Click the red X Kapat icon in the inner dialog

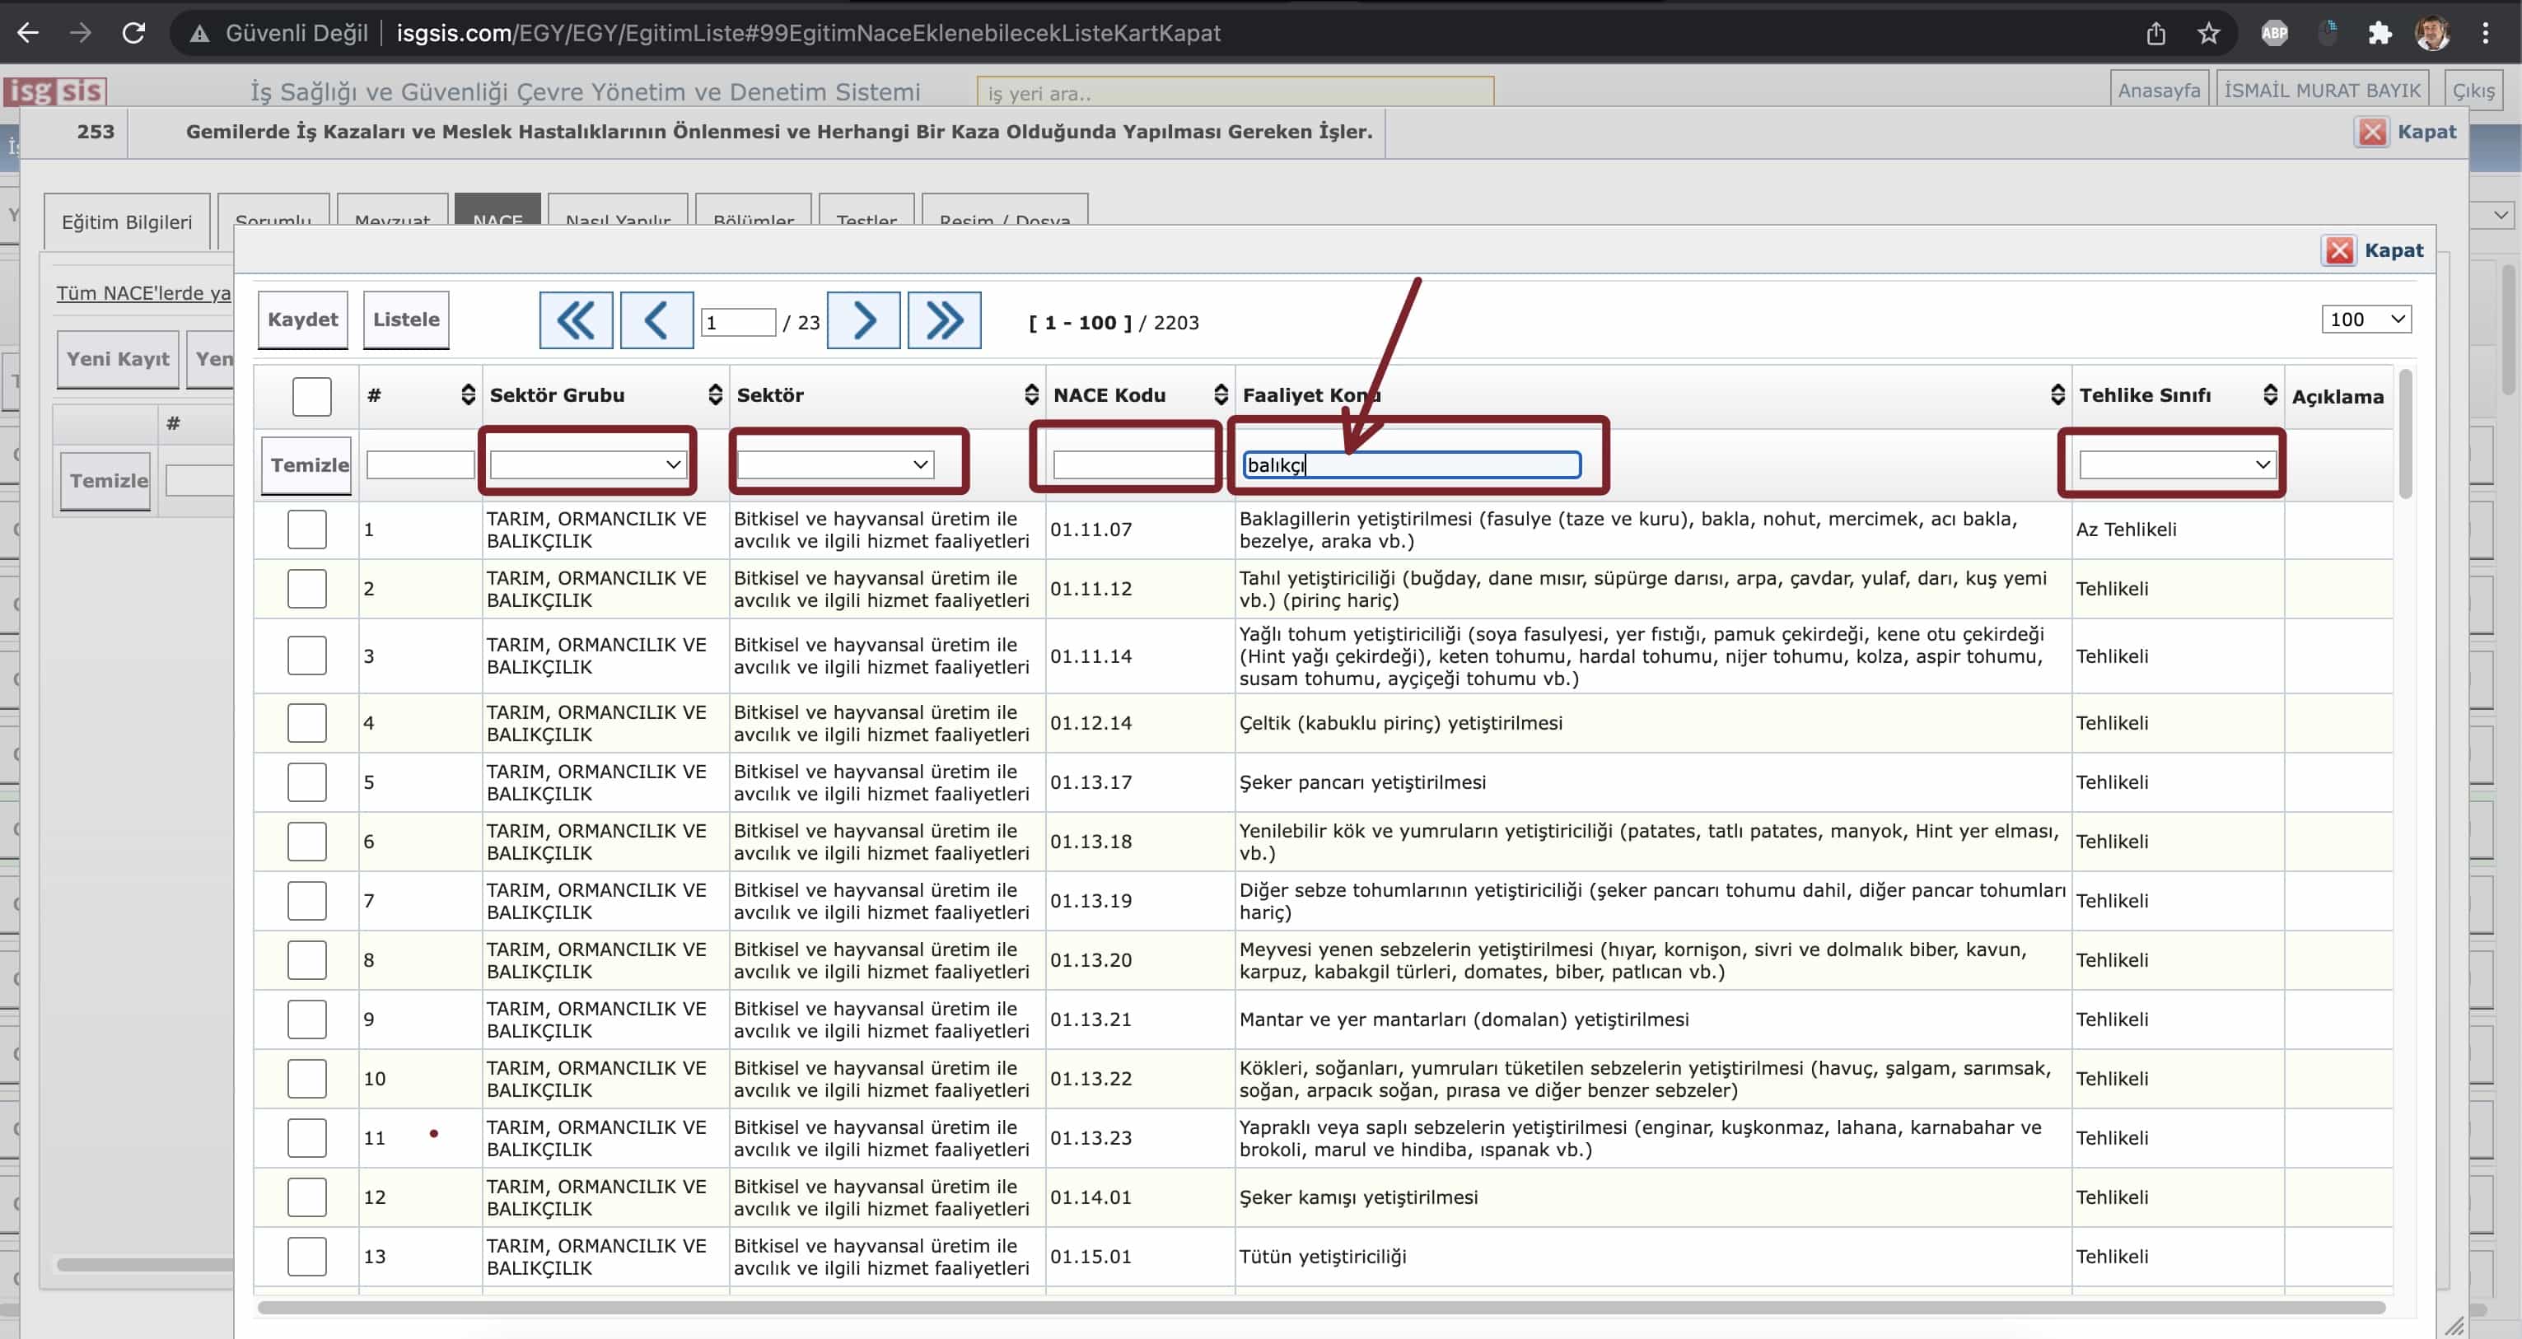pos(2339,250)
